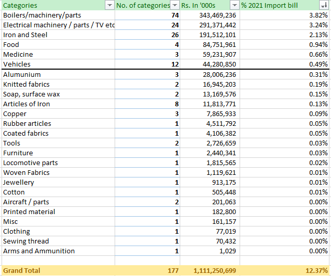Click the Misc category cell
331x276 pixels.
pos(58,222)
